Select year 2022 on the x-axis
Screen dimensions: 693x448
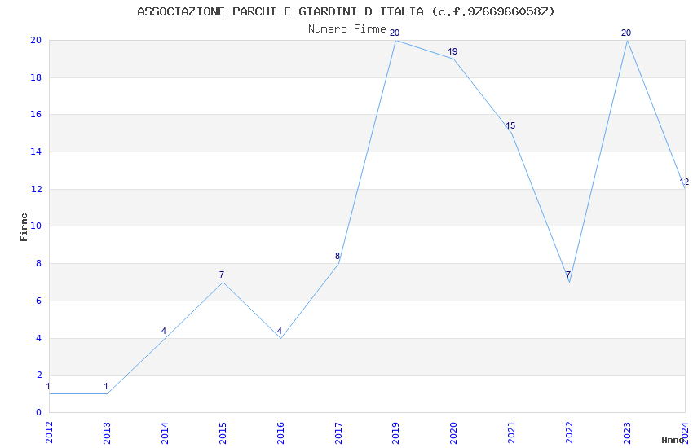coord(569,433)
